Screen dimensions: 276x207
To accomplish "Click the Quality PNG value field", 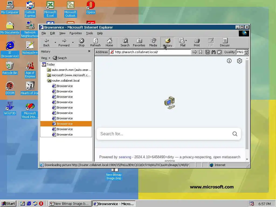I will 240,52.
